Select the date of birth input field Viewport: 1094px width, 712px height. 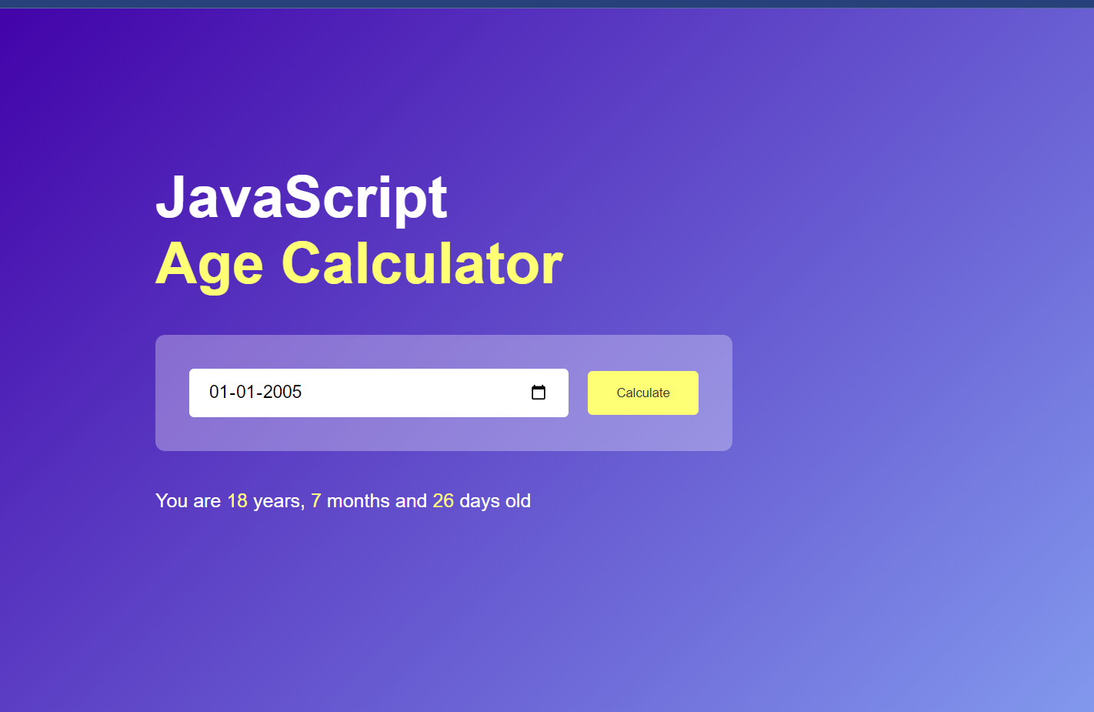pyautogui.click(x=377, y=393)
